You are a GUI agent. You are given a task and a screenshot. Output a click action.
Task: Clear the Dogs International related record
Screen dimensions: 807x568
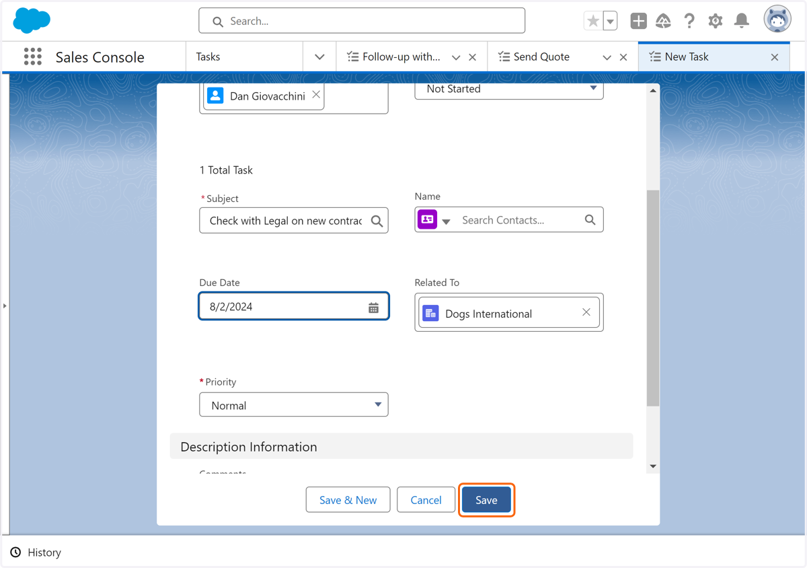click(x=586, y=312)
